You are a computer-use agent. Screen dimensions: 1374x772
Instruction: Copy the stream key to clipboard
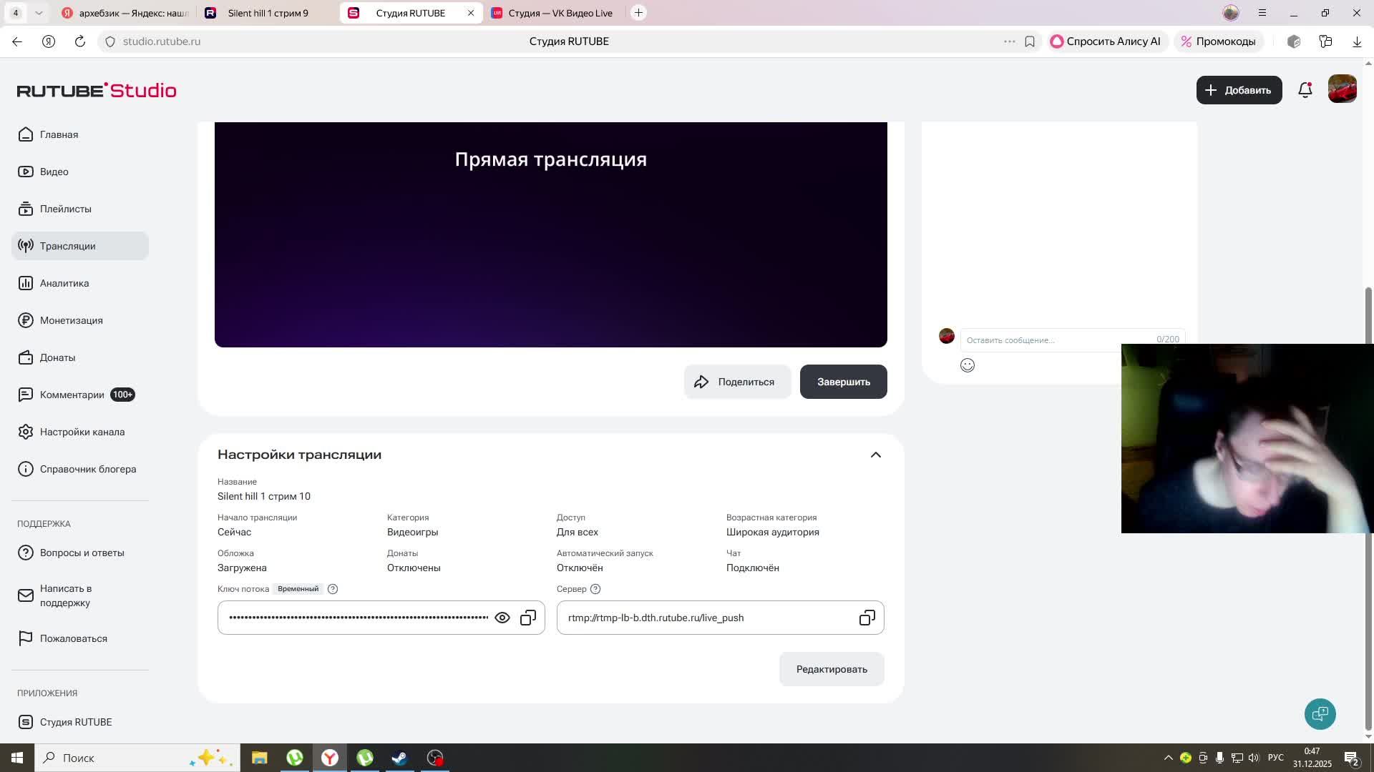[528, 618]
